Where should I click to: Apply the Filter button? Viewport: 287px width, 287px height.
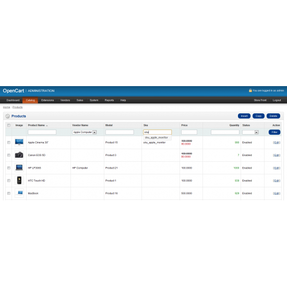point(274,132)
